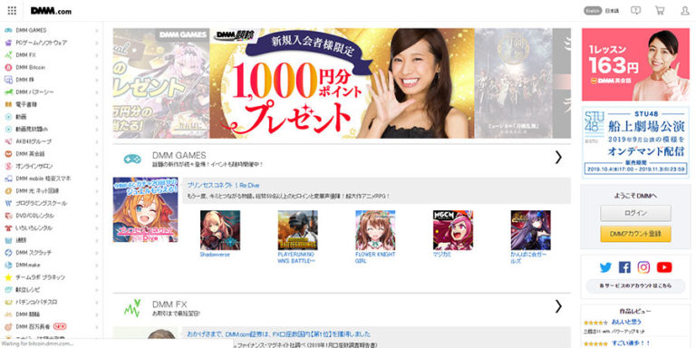
Task: Open プリンセスコネクト！Re:Dive link
Action: 223,185
